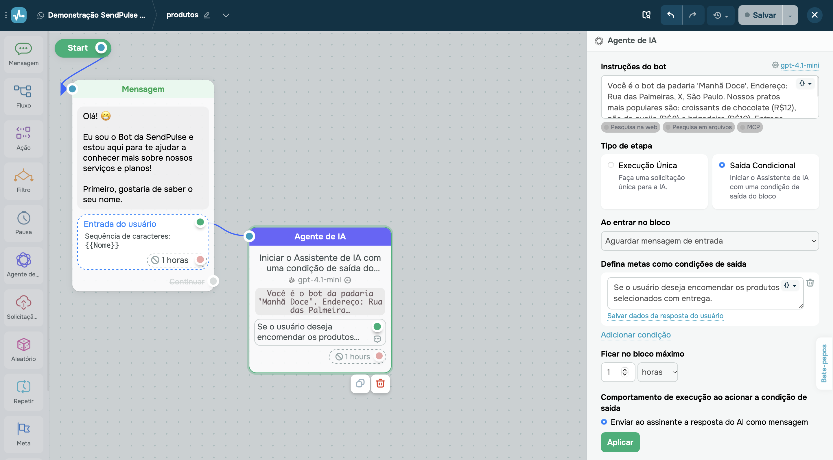
Task: Open variables dropdown in bot instructions
Action: (805, 83)
